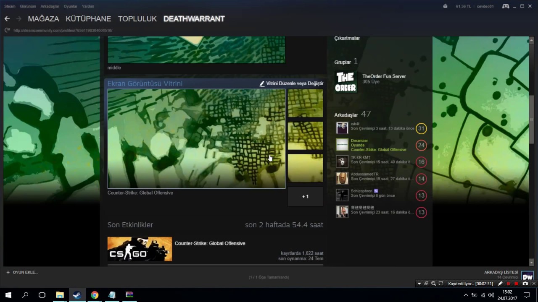Take a snapshot with camera icon
The height and width of the screenshot is (302, 538).
pyautogui.click(x=525, y=284)
